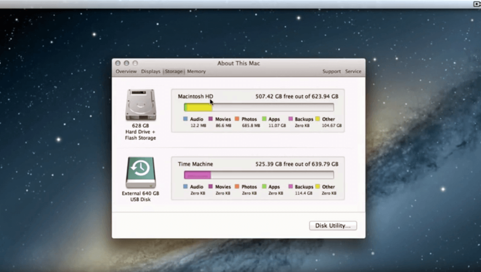Image resolution: width=481 pixels, height=272 pixels.
Task: Switch to the Overview tab
Action: [126, 72]
